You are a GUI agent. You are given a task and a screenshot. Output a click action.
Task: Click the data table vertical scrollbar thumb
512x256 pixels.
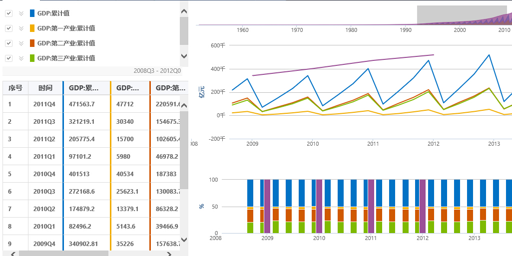pos(184,150)
